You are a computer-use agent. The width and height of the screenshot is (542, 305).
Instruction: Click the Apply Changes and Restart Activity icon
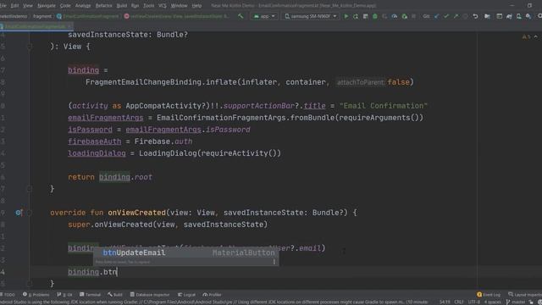click(356, 16)
